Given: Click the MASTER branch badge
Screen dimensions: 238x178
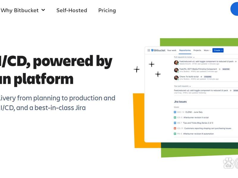Looking at the screenshot, I should [x=226, y=69].
